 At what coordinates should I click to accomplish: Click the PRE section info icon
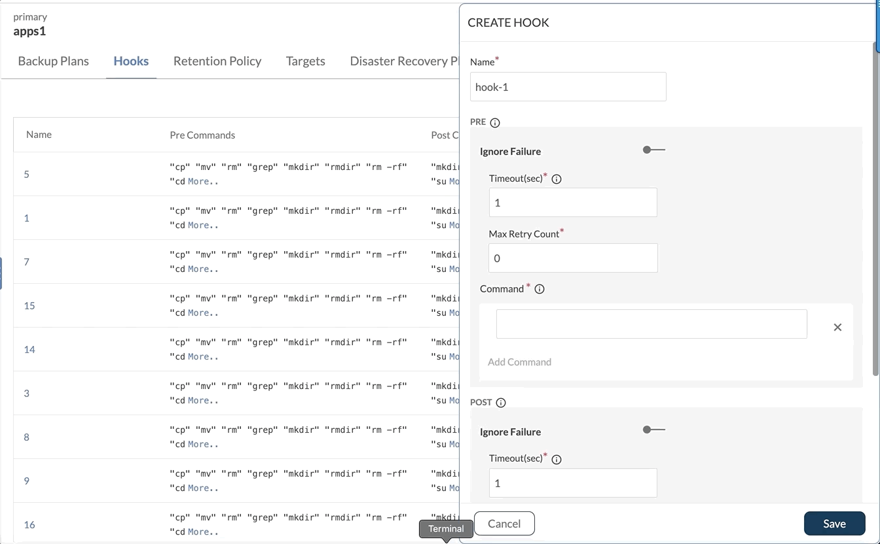pos(495,122)
